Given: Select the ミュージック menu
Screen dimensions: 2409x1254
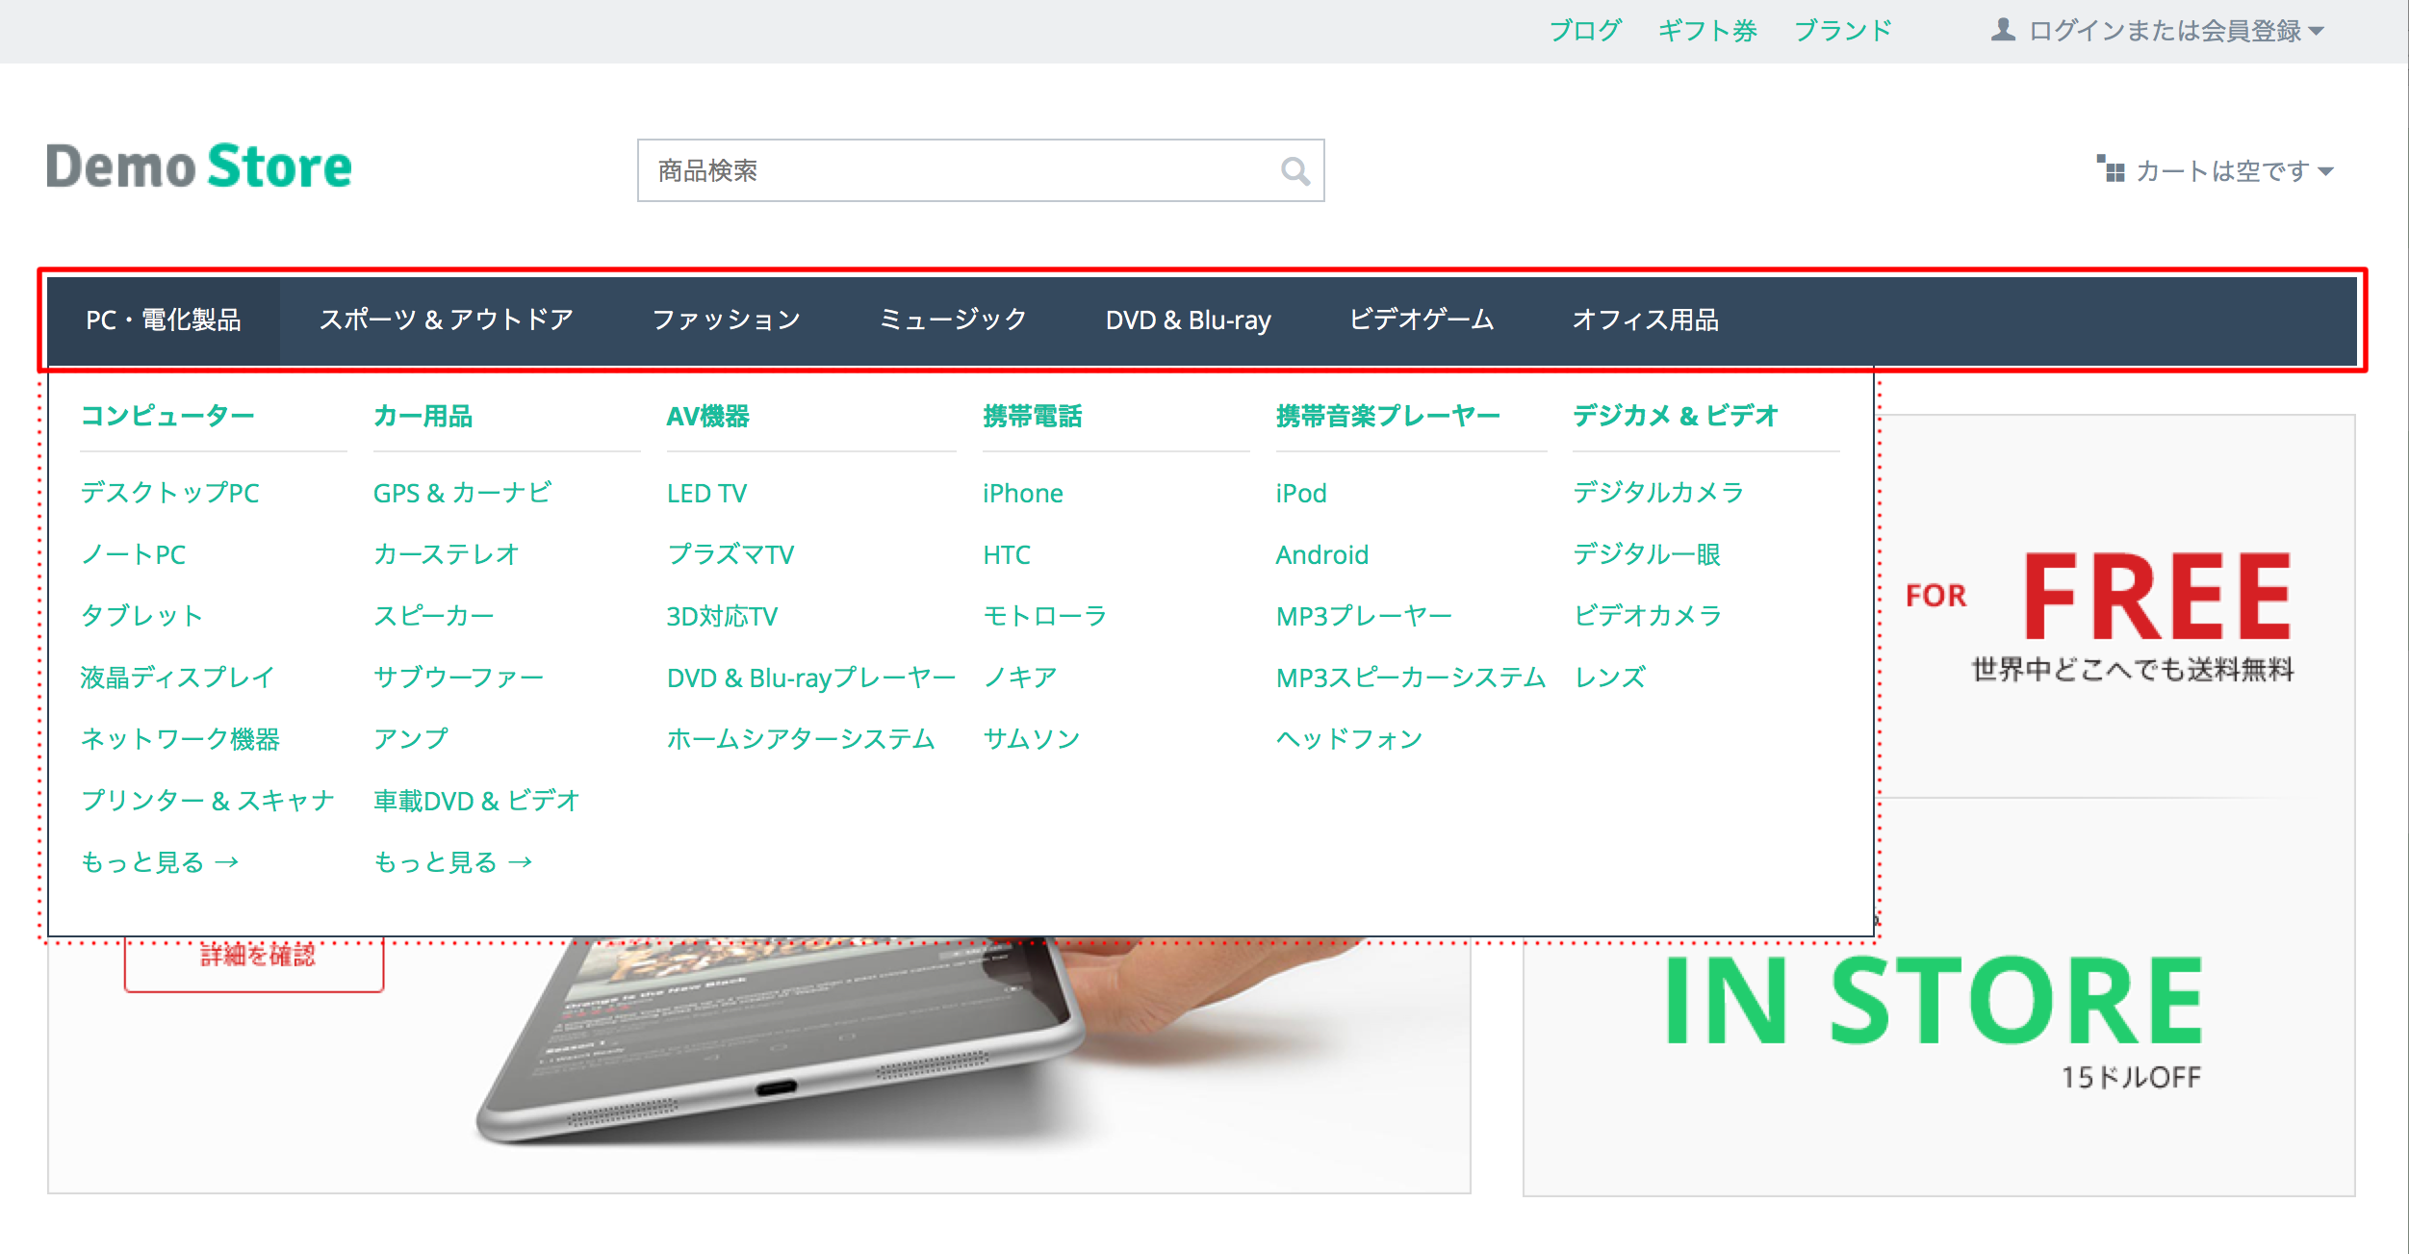Looking at the screenshot, I should 953,320.
